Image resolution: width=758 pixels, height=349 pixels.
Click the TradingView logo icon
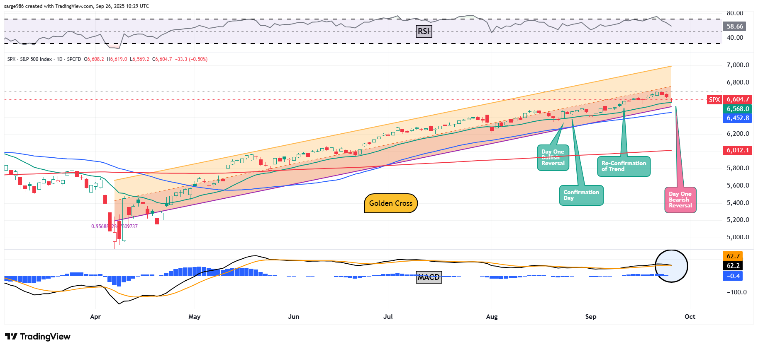click(x=11, y=337)
